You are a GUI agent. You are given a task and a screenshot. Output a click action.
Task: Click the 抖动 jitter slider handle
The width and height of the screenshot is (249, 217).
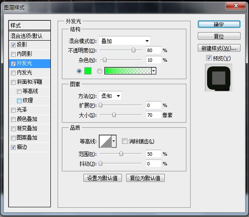(100, 163)
